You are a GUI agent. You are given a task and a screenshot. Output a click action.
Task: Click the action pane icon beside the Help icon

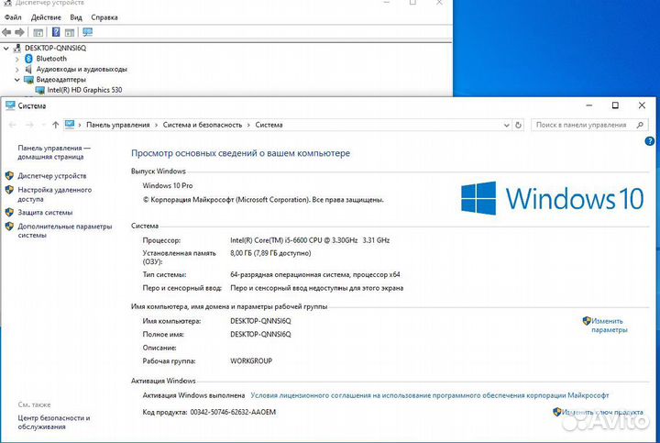point(70,32)
